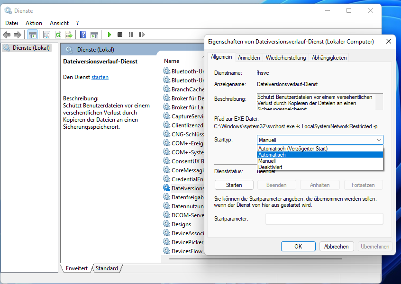
Task: Select the COM+-Syste service row
Action: pyautogui.click(x=183, y=152)
